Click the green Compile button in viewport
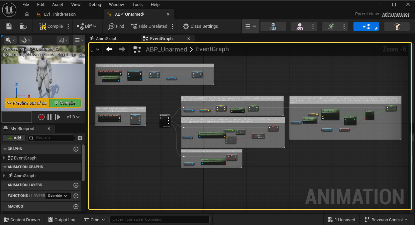This screenshot has width=415, height=225. pyautogui.click(x=65, y=103)
